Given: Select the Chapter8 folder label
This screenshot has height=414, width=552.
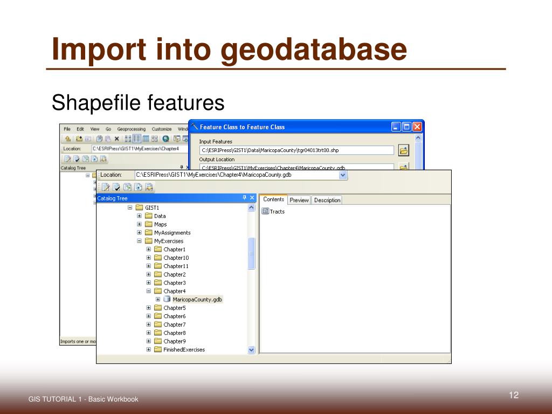Looking at the screenshot, I should (x=174, y=333).
